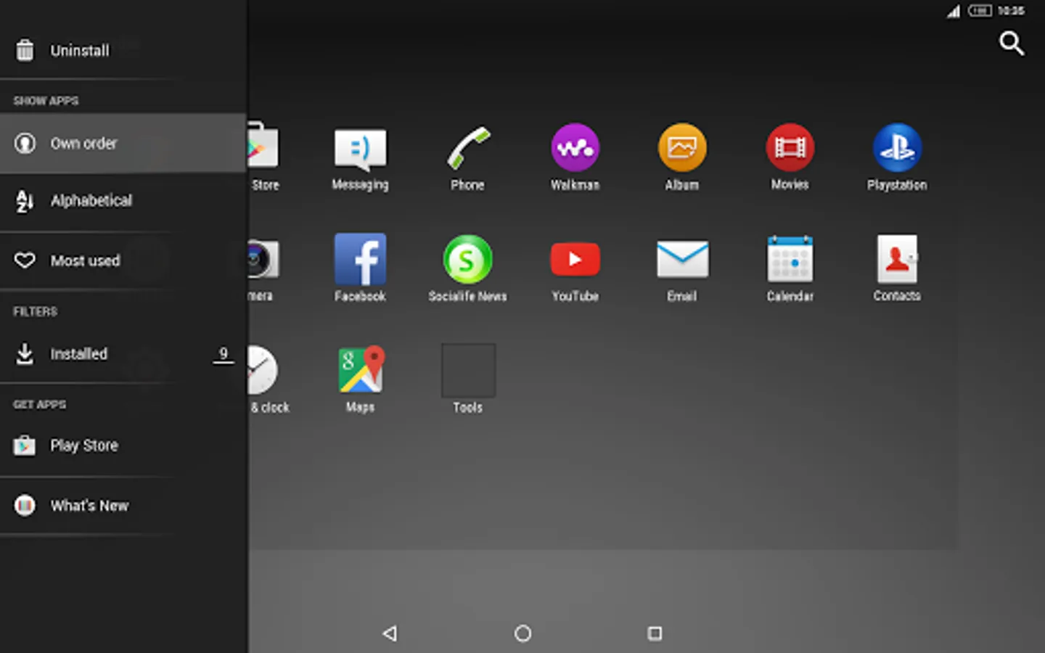Viewport: 1045px width, 653px height.
Task: Open the partially hidden Play Store app icon
Action: click(x=263, y=158)
